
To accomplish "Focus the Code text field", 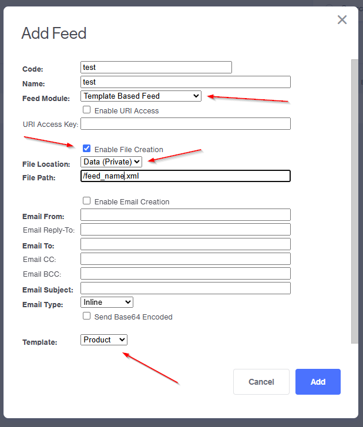I will click(x=156, y=68).
